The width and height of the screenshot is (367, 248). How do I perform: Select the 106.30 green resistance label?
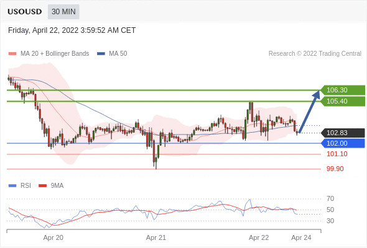coord(343,90)
